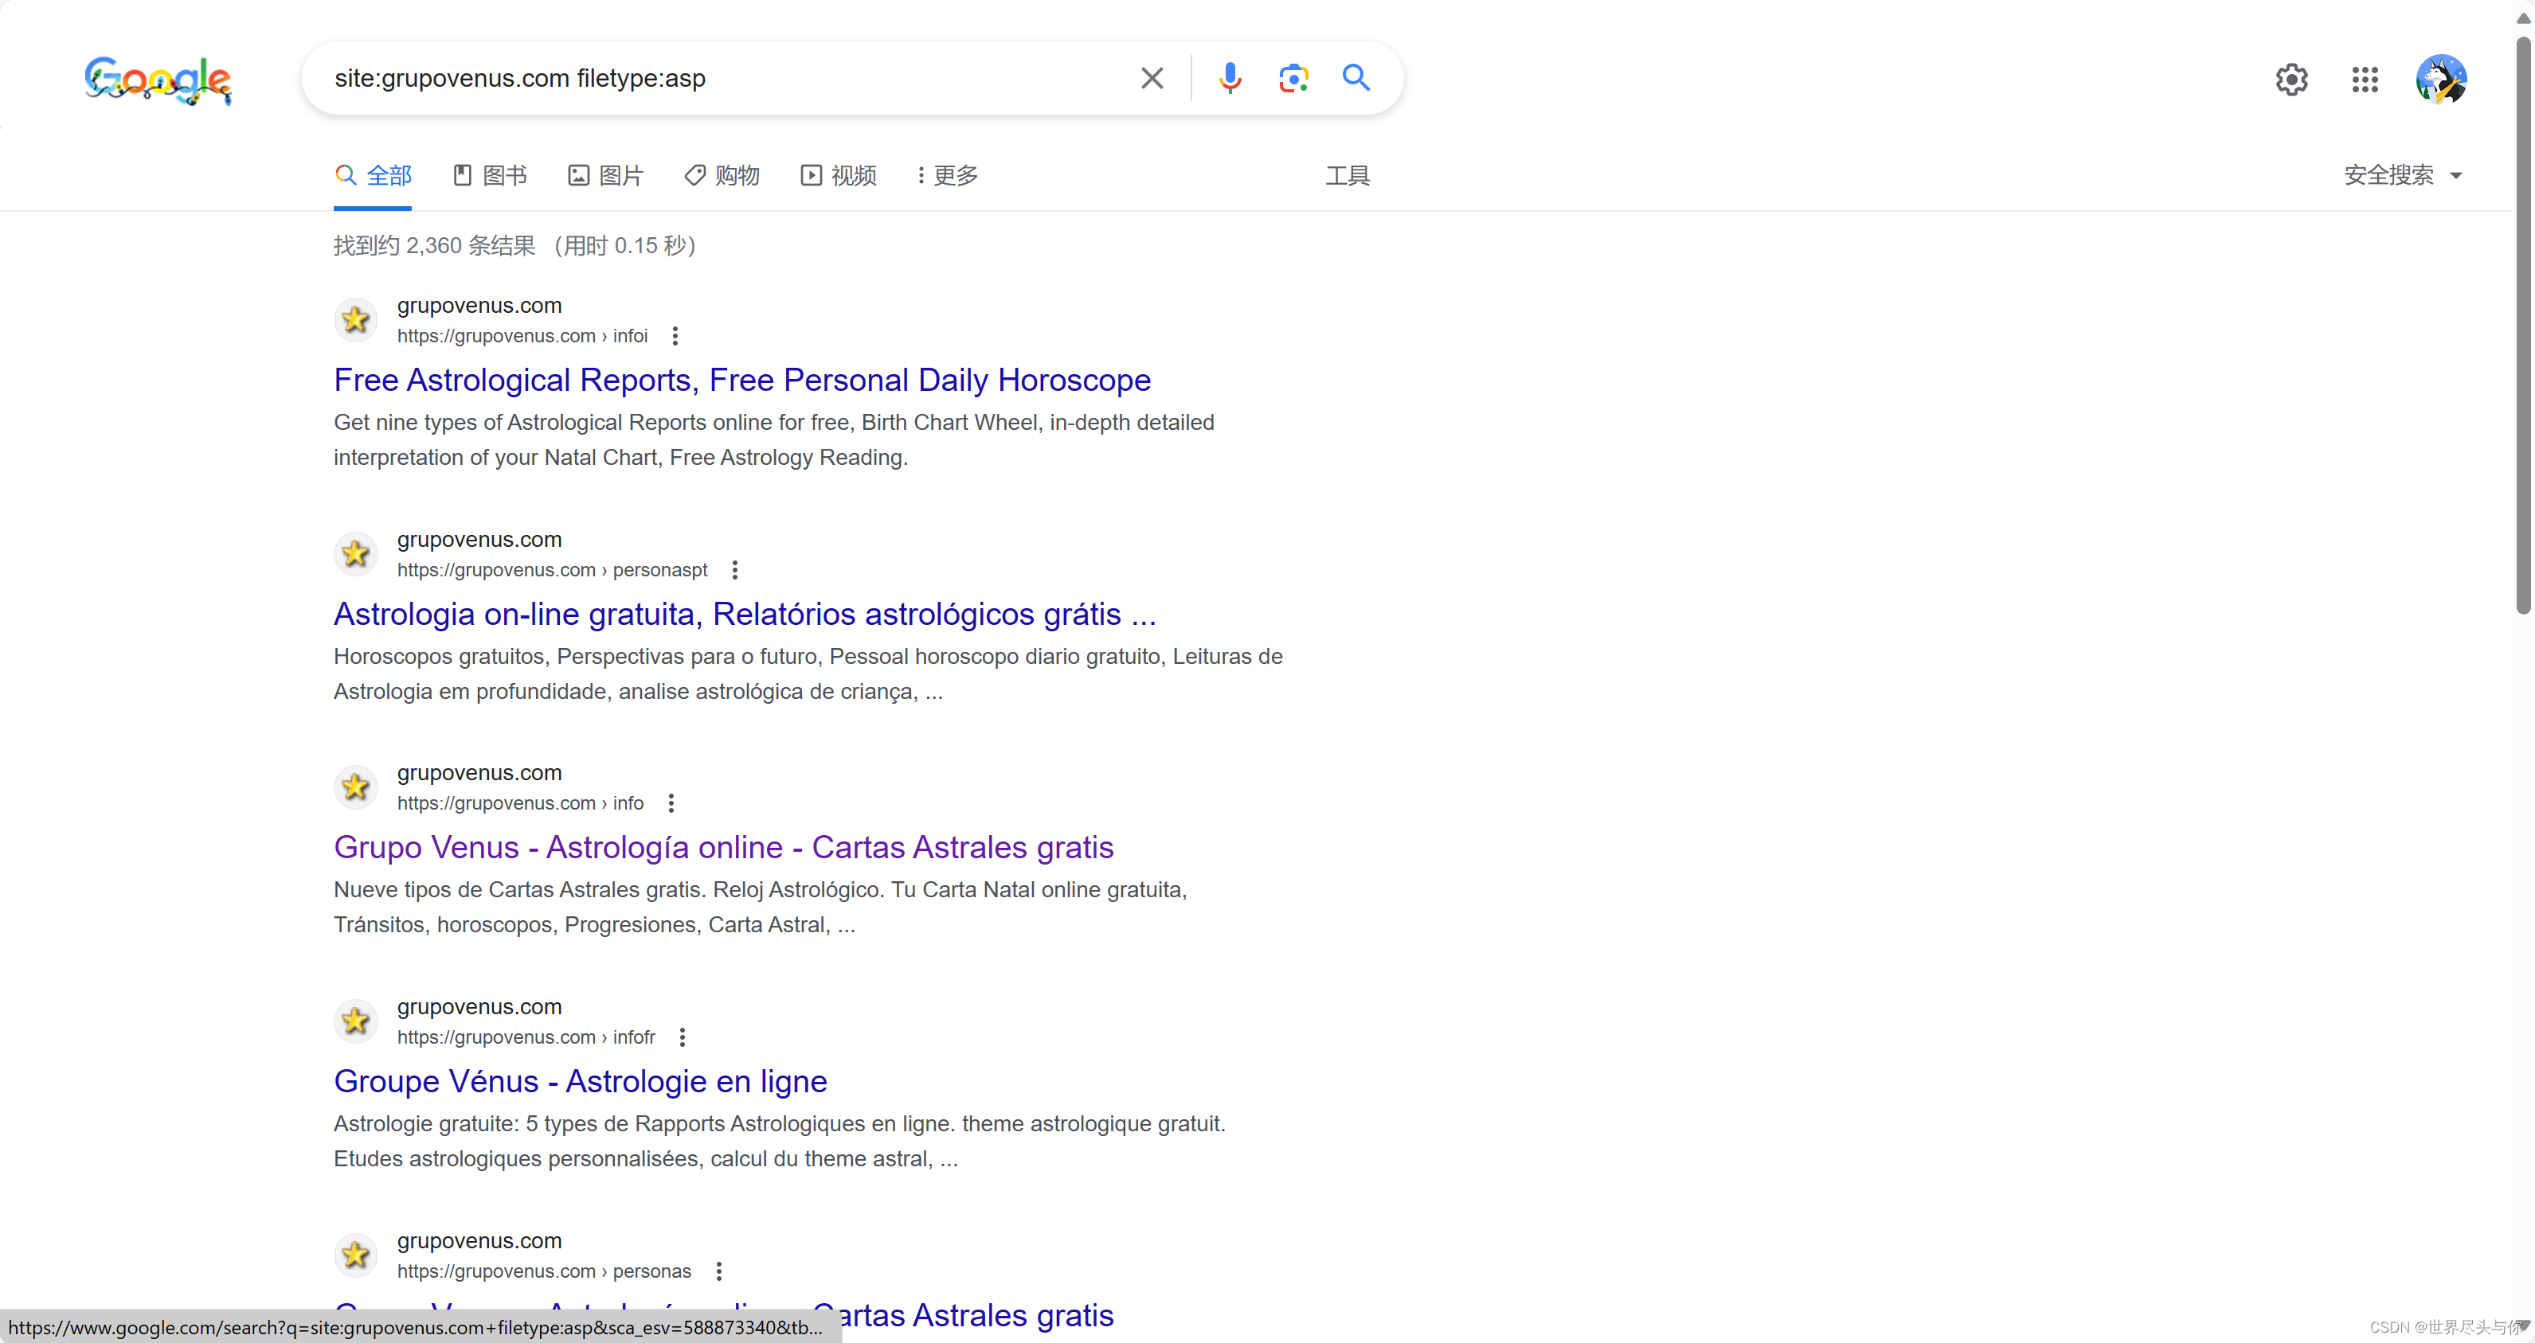Image resolution: width=2535 pixels, height=1343 pixels.
Task: Click the grupovenus.com favicon thumbnail
Action: (x=355, y=318)
